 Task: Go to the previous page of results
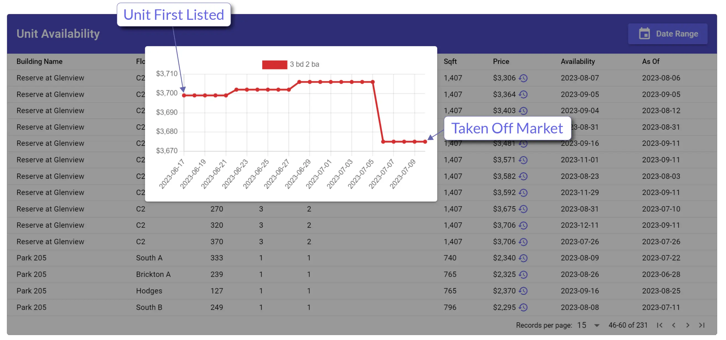[x=674, y=325]
